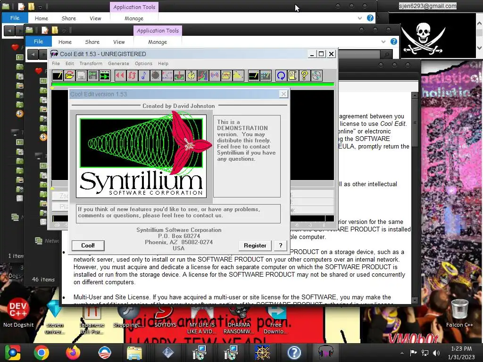Select View tab in rear Explorer window

[x=95, y=18]
